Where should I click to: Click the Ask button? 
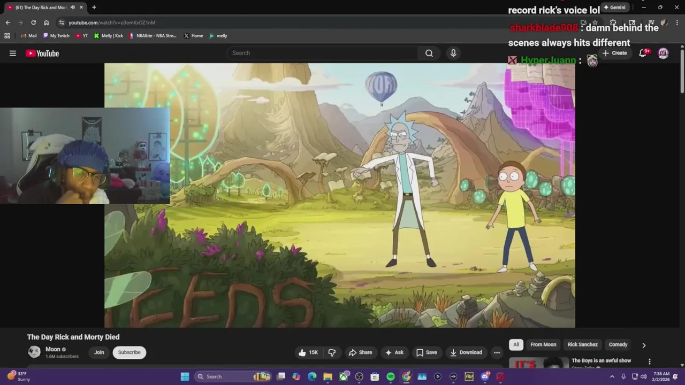394,352
